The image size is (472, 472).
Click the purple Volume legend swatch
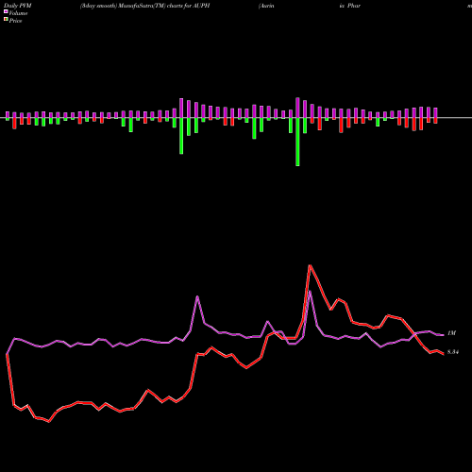coord(6,12)
